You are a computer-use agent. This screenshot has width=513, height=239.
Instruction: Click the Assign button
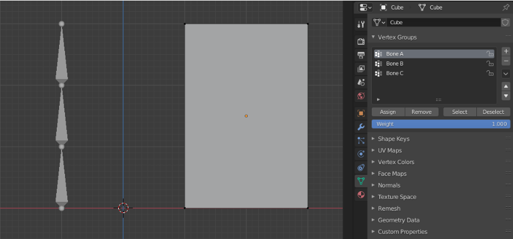pos(388,112)
